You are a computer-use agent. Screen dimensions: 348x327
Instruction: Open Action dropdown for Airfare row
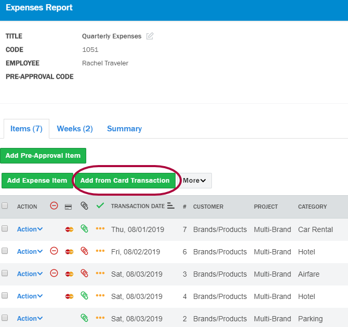coord(30,274)
